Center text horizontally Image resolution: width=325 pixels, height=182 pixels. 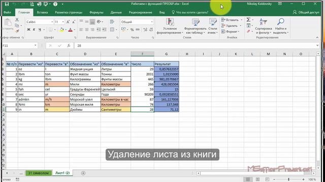[87, 30]
